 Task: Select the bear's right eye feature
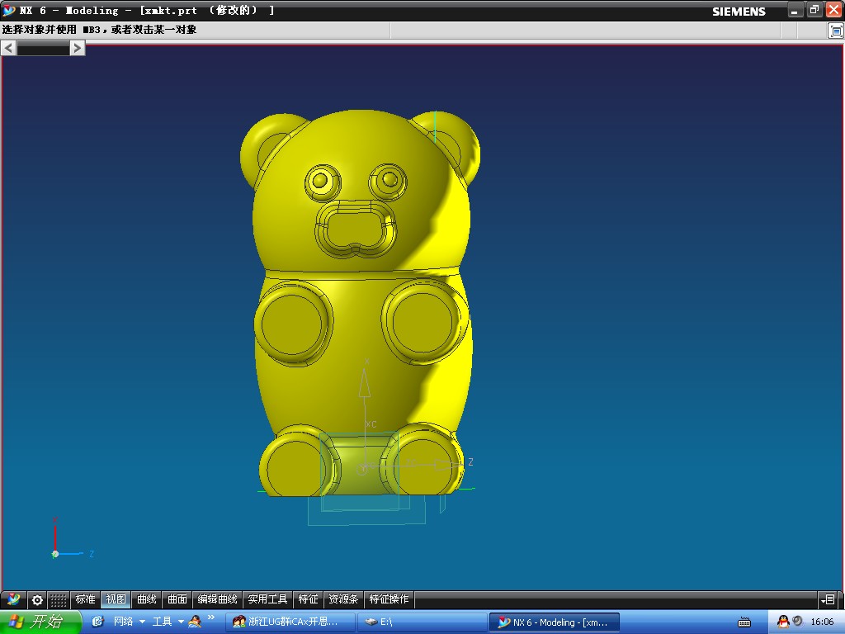pos(388,181)
